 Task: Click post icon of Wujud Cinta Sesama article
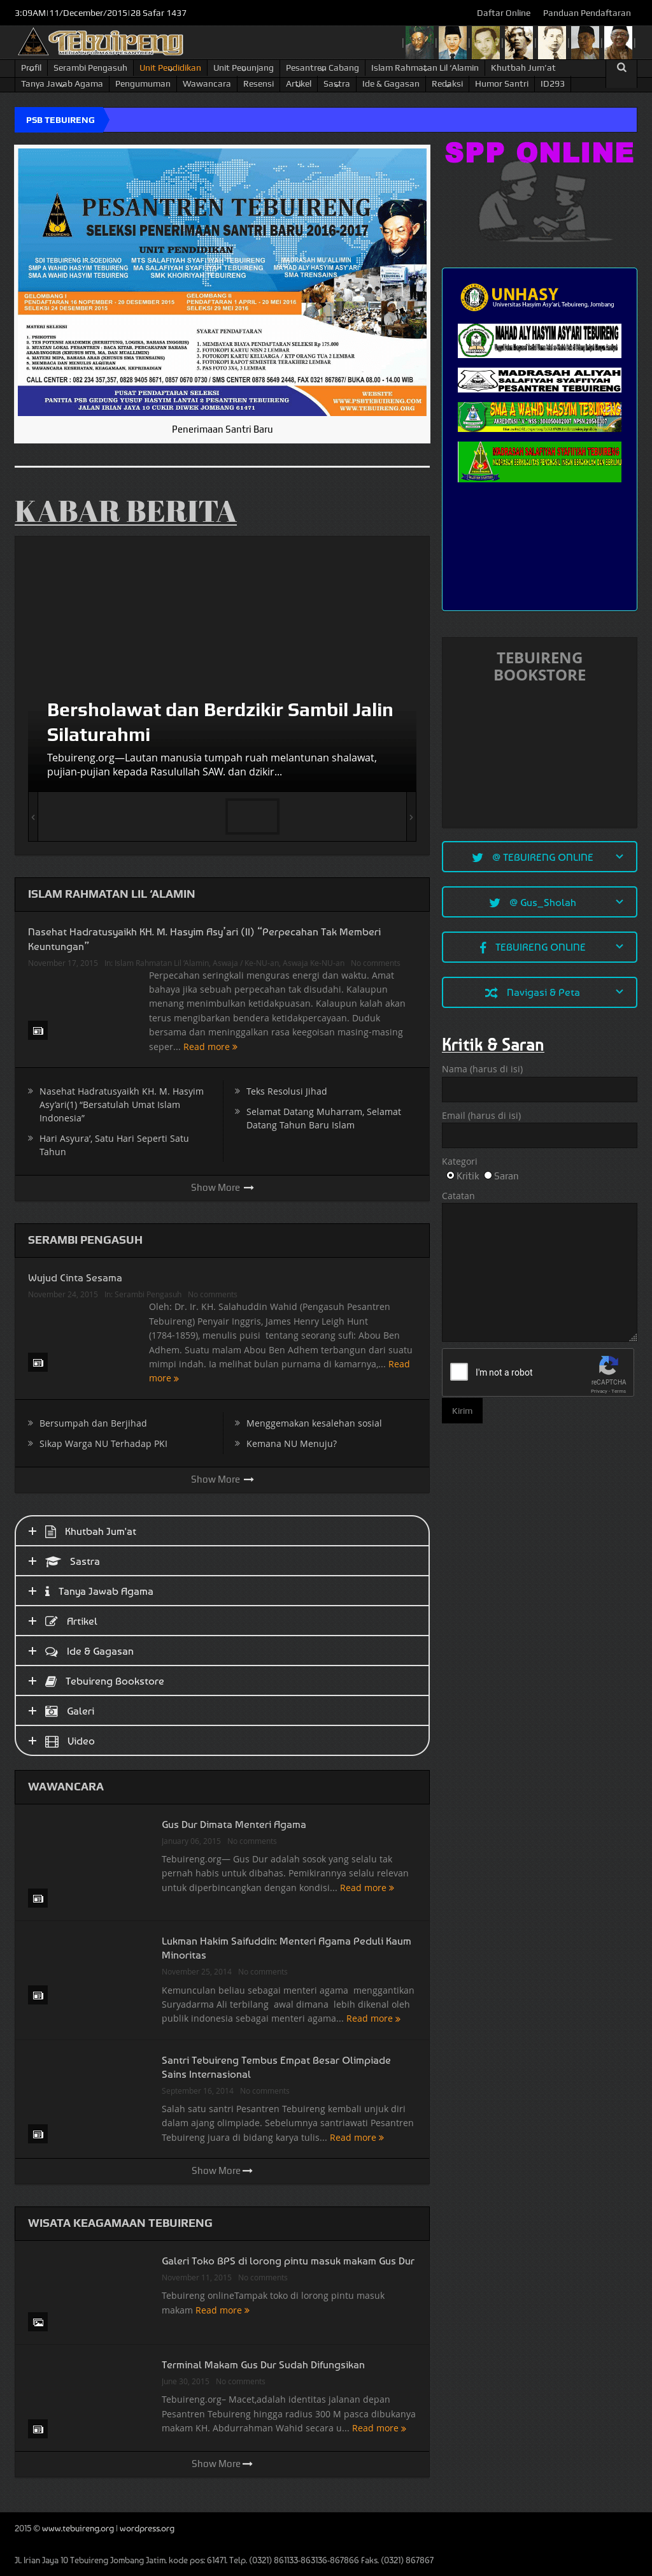click(x=38, y=1362)
